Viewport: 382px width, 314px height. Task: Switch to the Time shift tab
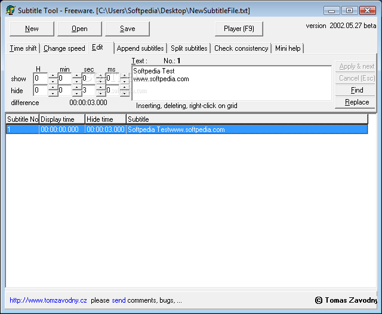point(23,48)
